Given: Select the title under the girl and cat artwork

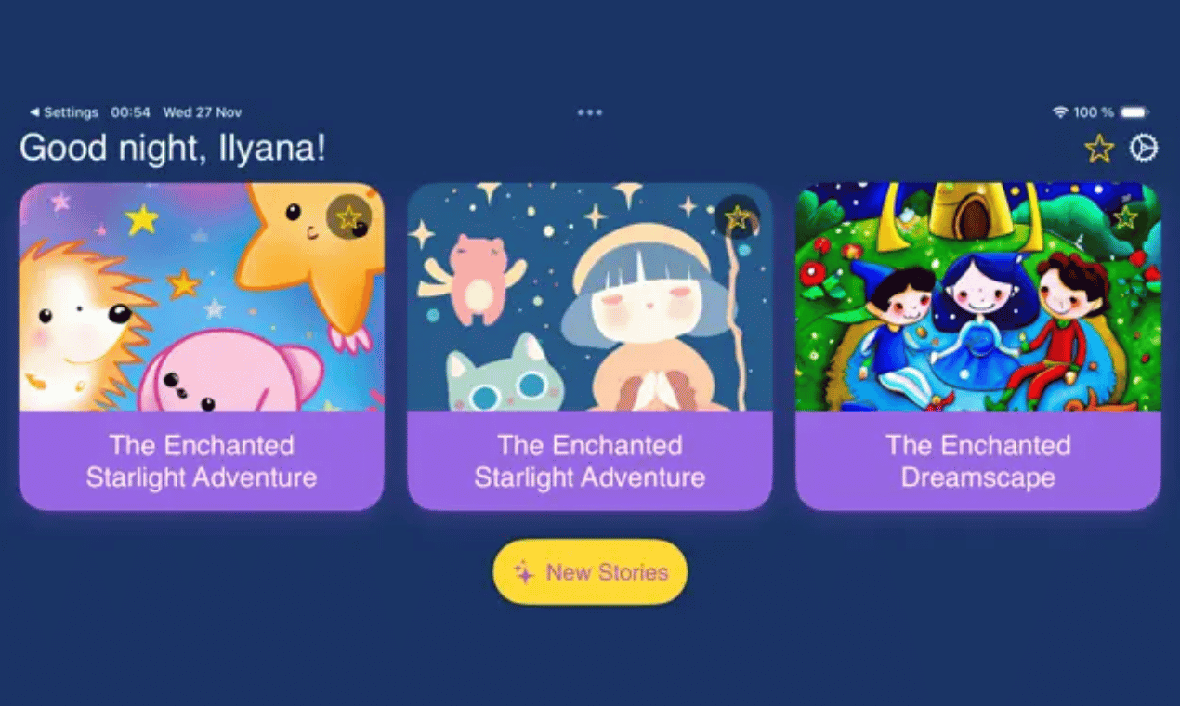Looking at the screenshot, I should [x=590, y=462].
